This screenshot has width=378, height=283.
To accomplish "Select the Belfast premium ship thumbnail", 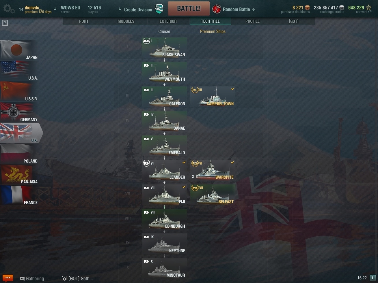I will tap(213, 195).
